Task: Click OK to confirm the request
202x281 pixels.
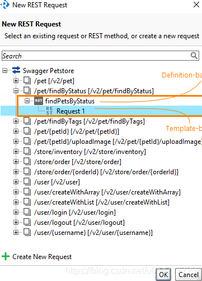Action: pos(163,274)
